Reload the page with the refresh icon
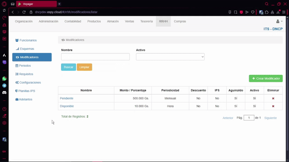Viewport: 289px width, 162px height. pos(25,12)
